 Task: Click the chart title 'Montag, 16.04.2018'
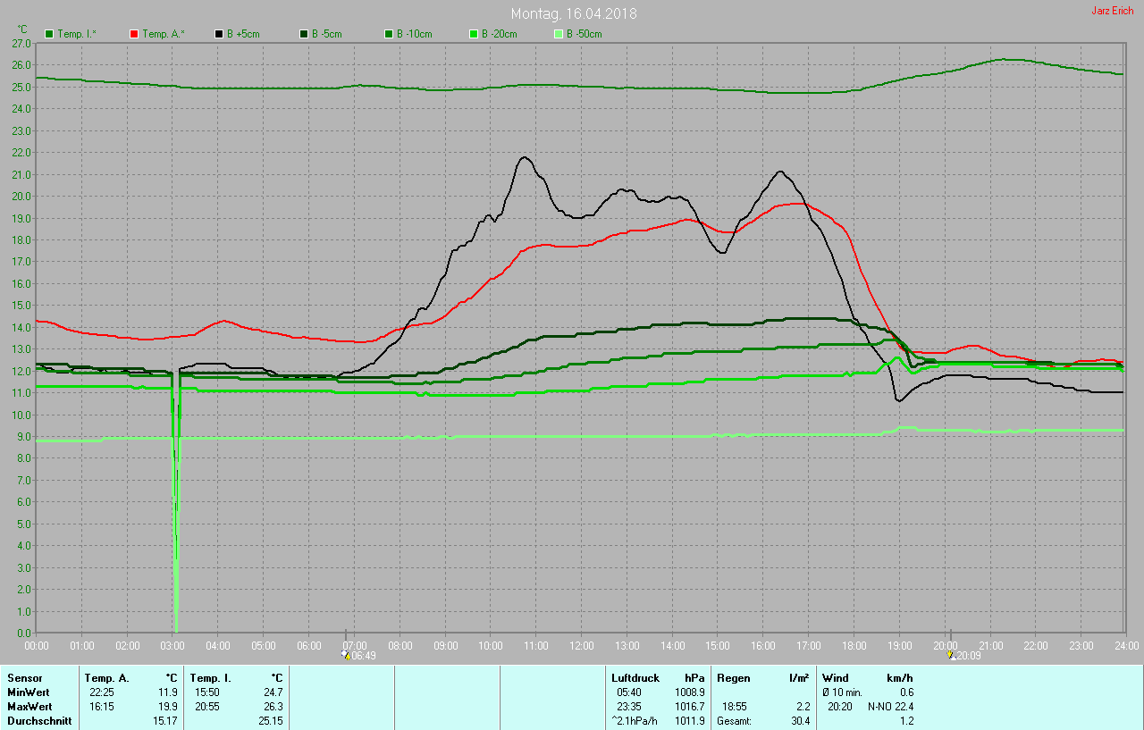tap(574, 14)
